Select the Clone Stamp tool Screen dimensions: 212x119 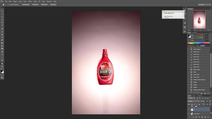point(2,34)
